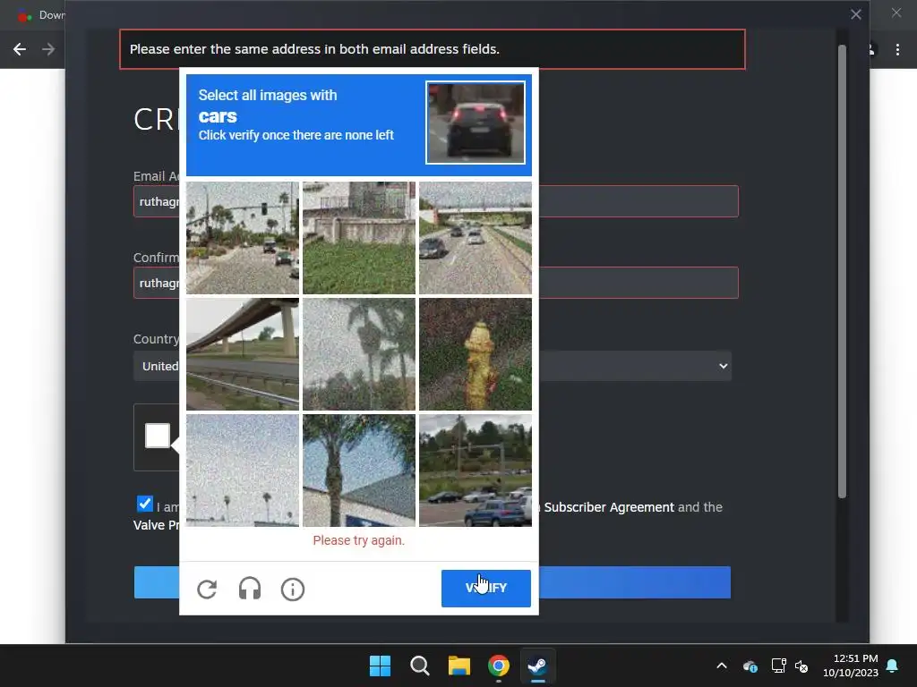Click the network display tray icon
Viewport: 917px width, 687px height.
[x=778, y=666]
